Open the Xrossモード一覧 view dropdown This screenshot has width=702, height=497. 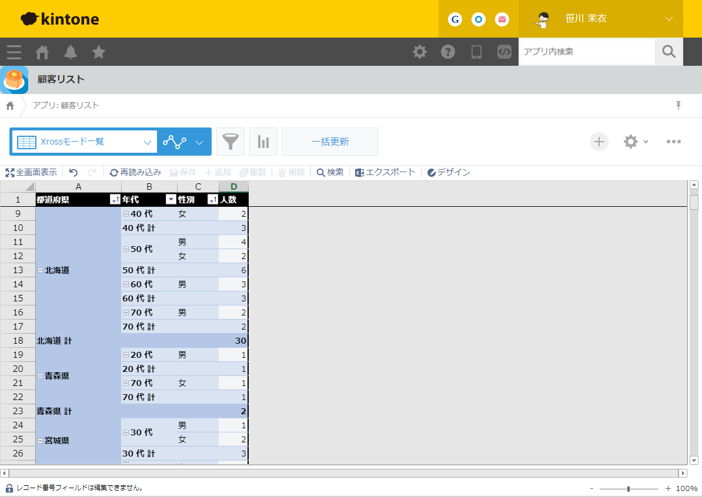click(x=149, y=141)
